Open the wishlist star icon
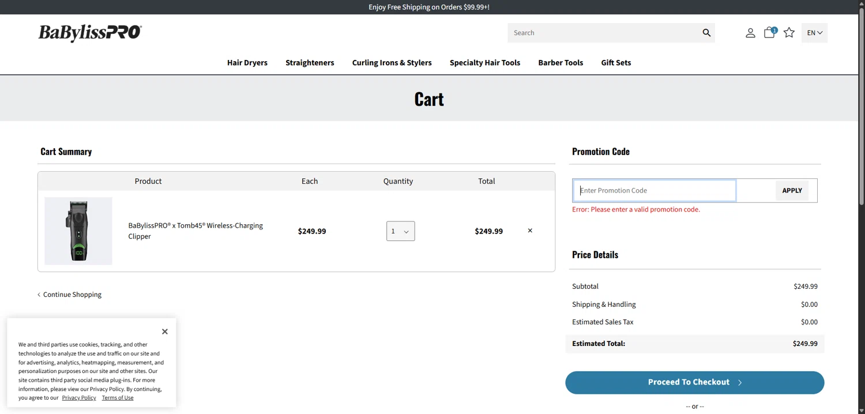 pyautogui.click(x=789, y=33)
